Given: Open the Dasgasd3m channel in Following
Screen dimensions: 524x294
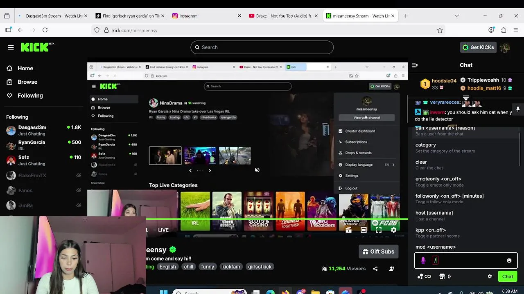Looking at the screenshot, I should pyautogui.click(x=44, y=130).
